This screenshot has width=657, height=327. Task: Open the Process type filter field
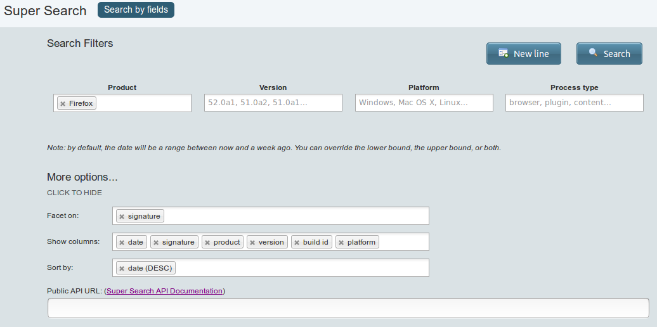tap(574, 103)
